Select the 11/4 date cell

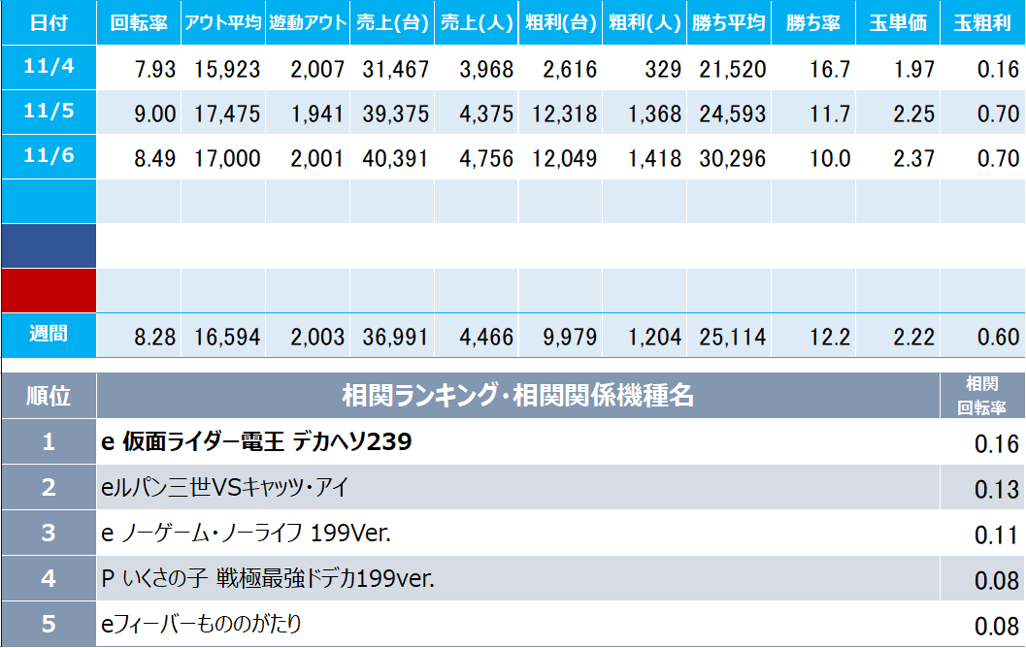coord(49,68)
